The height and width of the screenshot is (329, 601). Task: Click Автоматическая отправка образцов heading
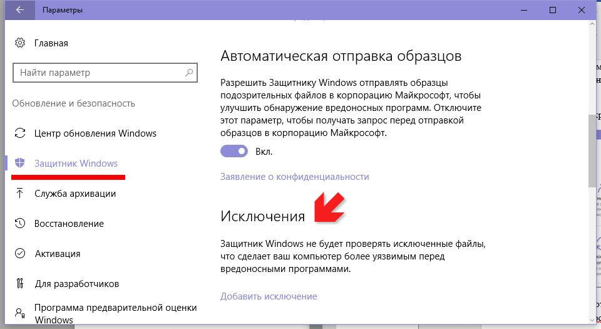tap(341, 56)
